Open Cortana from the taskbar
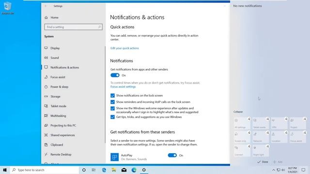The image size is (310, 174). [x=84, y=170]
